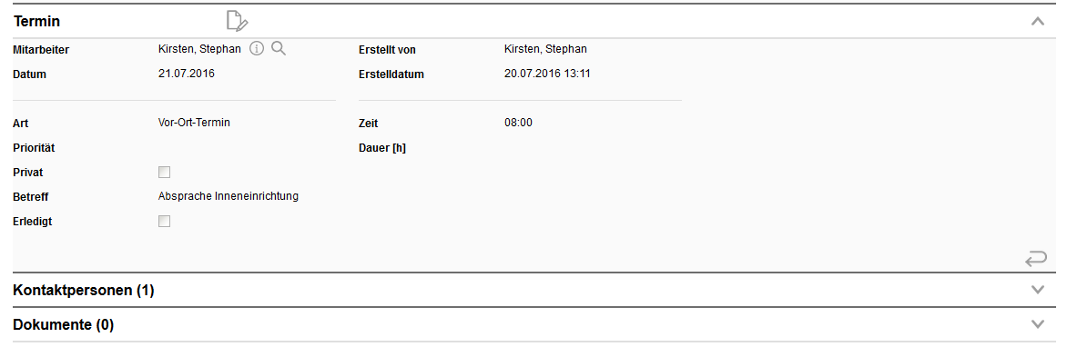This screenshot has width=1067, height=347.
Task: Collapse the Termin section with the chevron
Action: [x=1037, y=21]
